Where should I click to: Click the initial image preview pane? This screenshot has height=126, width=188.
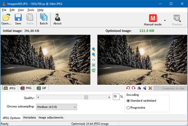tap(46, 60)
